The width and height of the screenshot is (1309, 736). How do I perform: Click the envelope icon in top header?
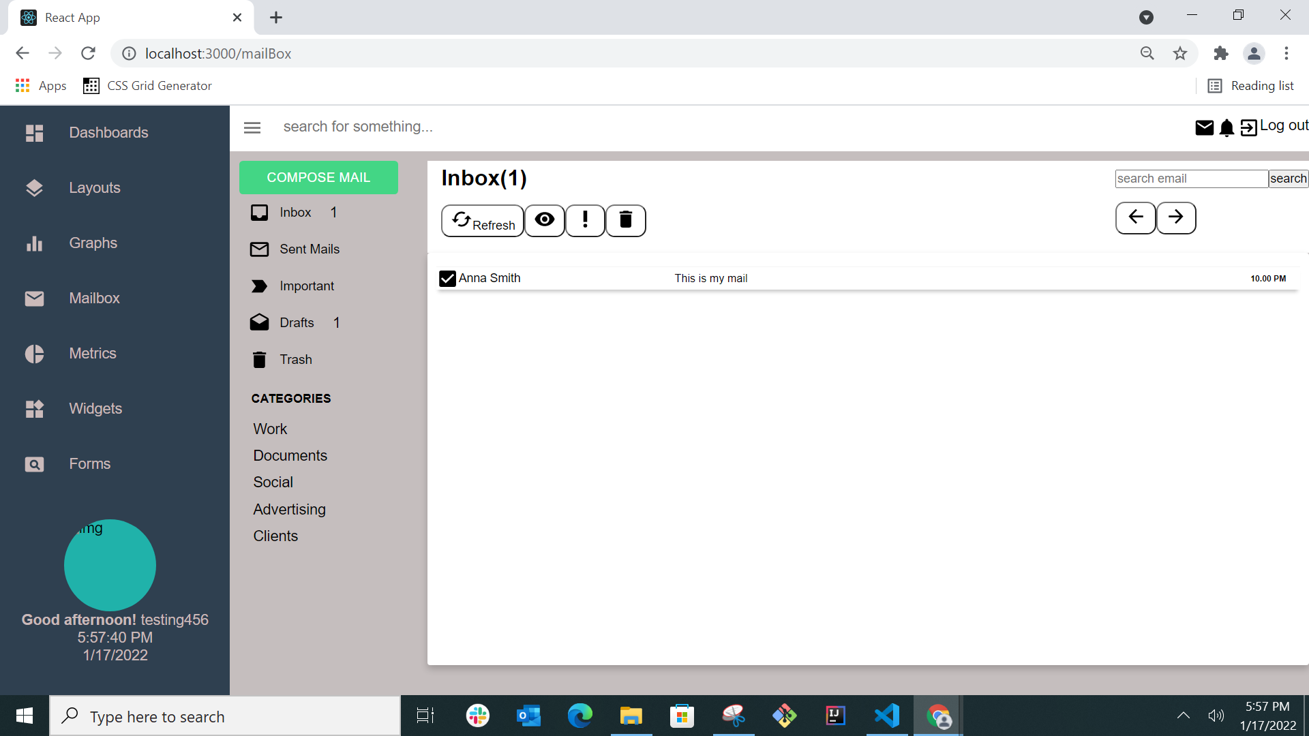[x=1204, y=127]
